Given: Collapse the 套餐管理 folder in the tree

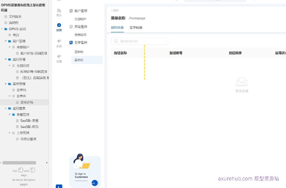Looking at the screenshot, I should pos(10,114).
